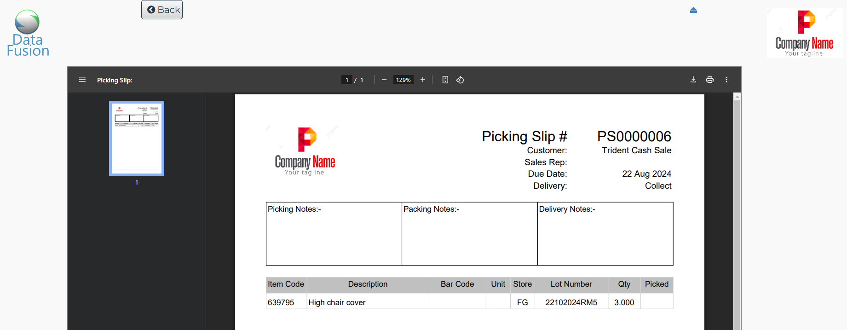
Task: Click the current page number field
Action: click(347, 80)
